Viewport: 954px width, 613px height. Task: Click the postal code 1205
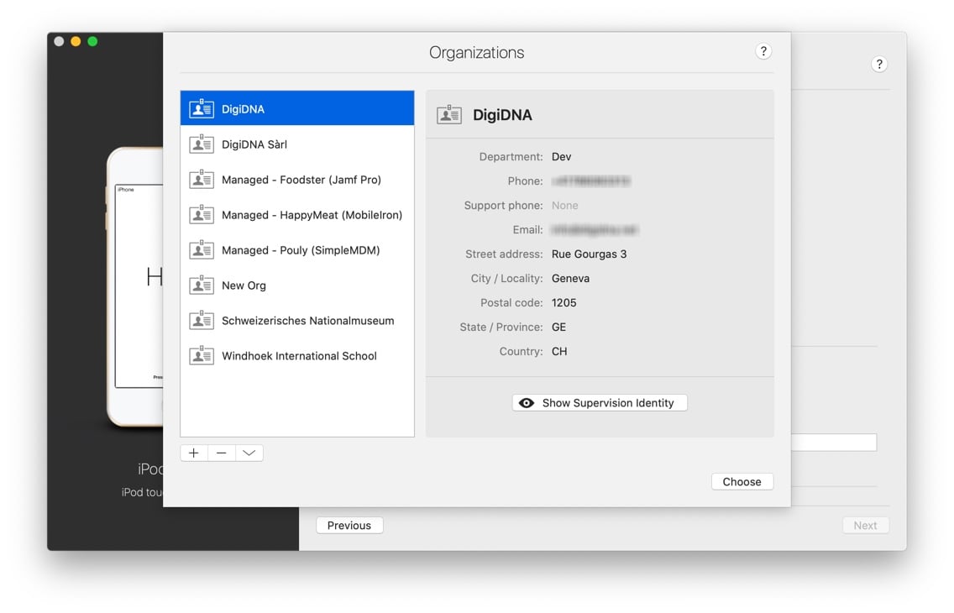pos(563,303)
